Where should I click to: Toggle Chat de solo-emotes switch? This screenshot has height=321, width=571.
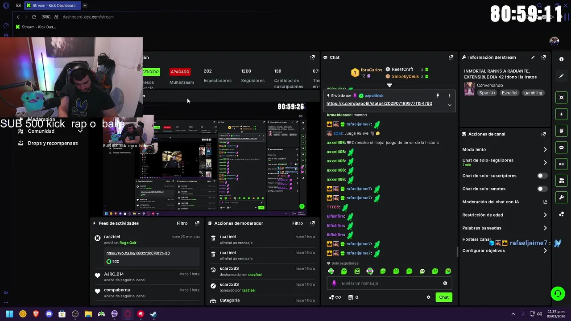pyautogui.click(x=542, y=189)
